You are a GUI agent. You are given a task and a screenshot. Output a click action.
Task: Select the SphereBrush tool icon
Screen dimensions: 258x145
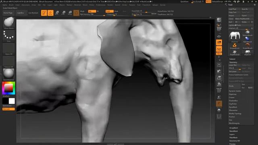248,33
